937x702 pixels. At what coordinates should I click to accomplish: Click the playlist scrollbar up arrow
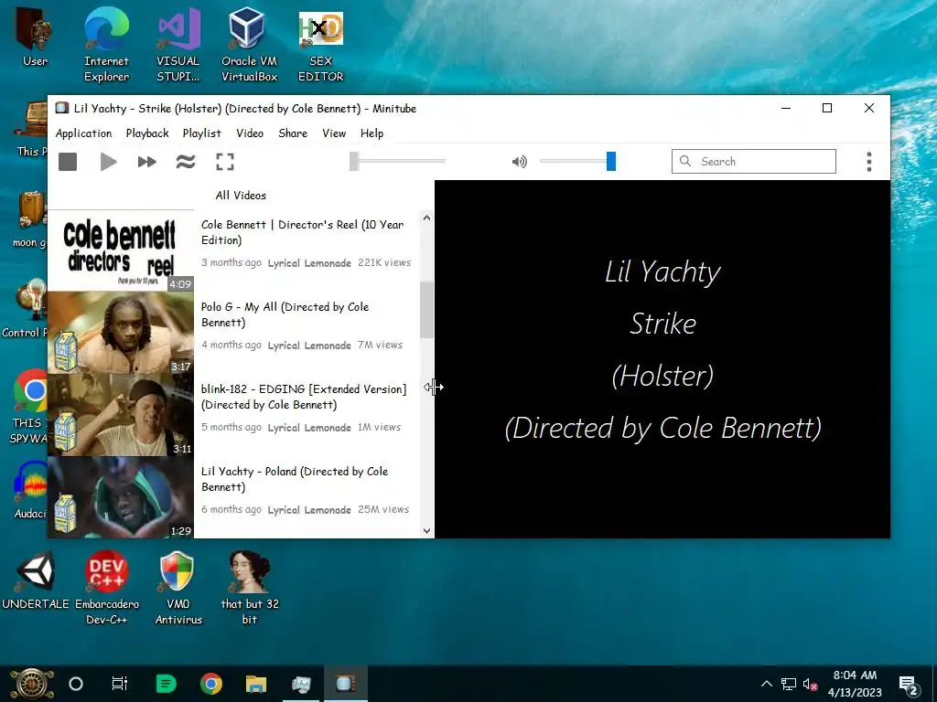(426, 218)
